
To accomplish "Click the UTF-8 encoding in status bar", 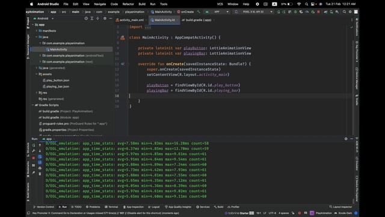I will point(273,213).
